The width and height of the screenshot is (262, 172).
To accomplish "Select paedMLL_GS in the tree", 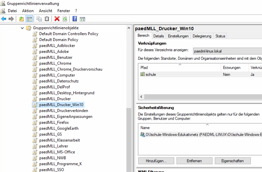I will (50, 134).
